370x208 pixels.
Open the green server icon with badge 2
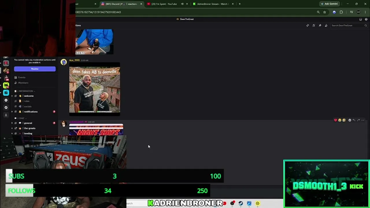click(6, 85)
